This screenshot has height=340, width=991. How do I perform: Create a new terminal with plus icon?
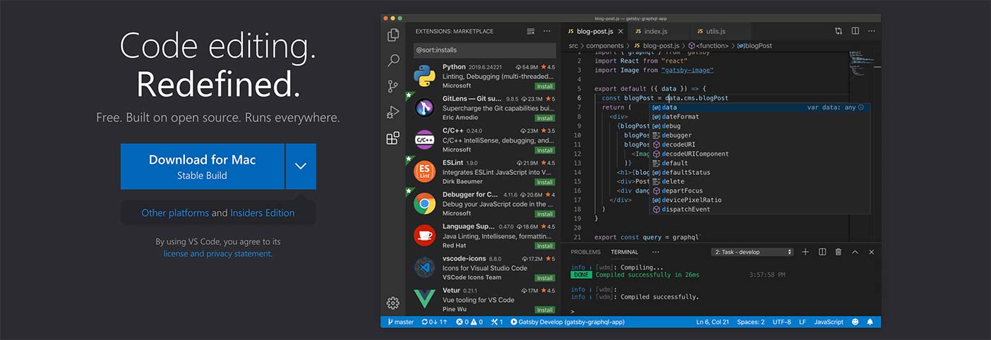pos(805,252)
